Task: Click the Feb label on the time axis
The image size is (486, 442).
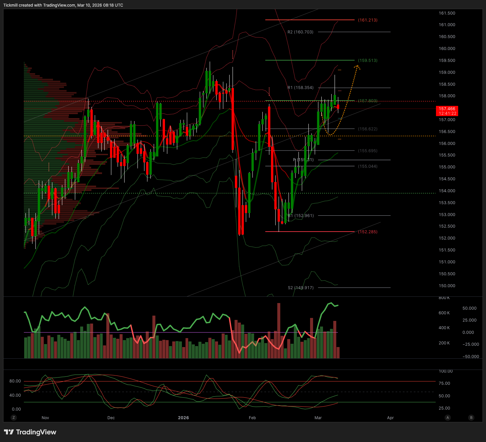Action: (x=252, y=418)
